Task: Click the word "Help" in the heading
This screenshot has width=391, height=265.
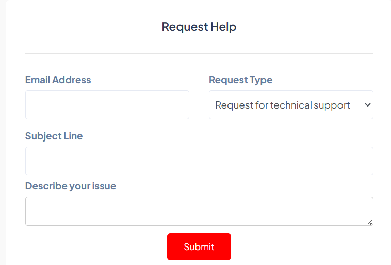Action: [223, 27]
